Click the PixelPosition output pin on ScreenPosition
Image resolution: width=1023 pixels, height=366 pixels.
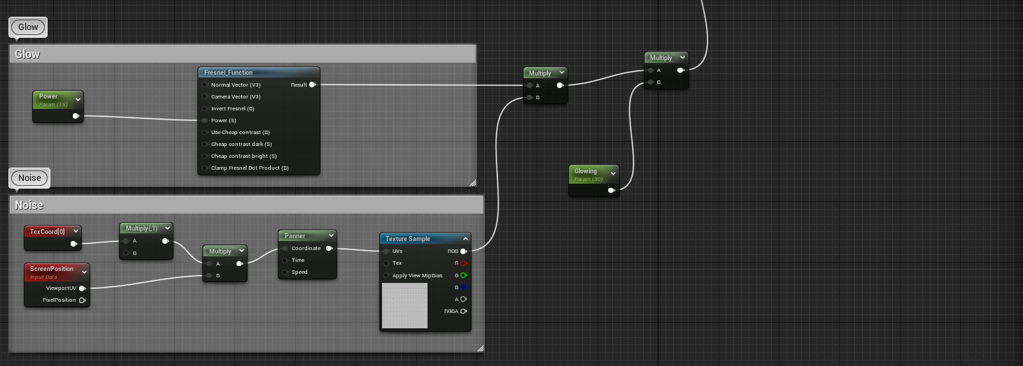coord(82,300)
